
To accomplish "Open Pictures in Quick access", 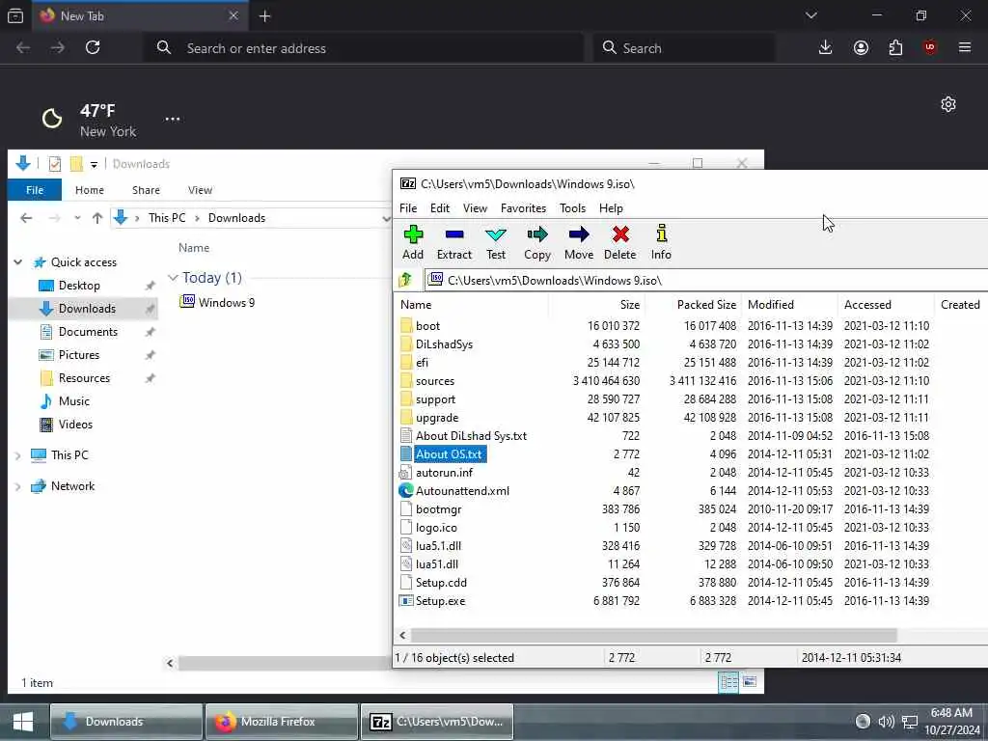I will point(79,355).
